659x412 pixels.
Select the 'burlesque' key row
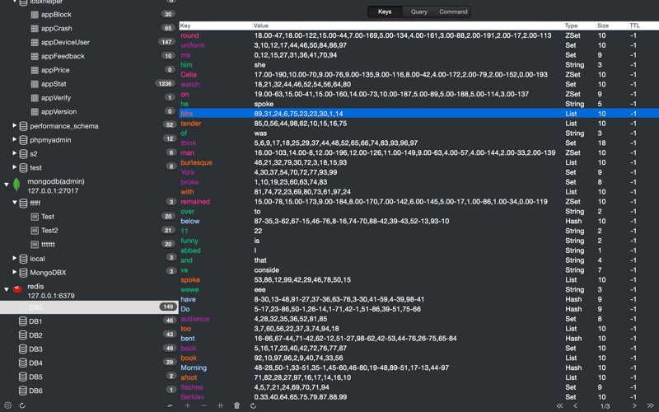419,162
